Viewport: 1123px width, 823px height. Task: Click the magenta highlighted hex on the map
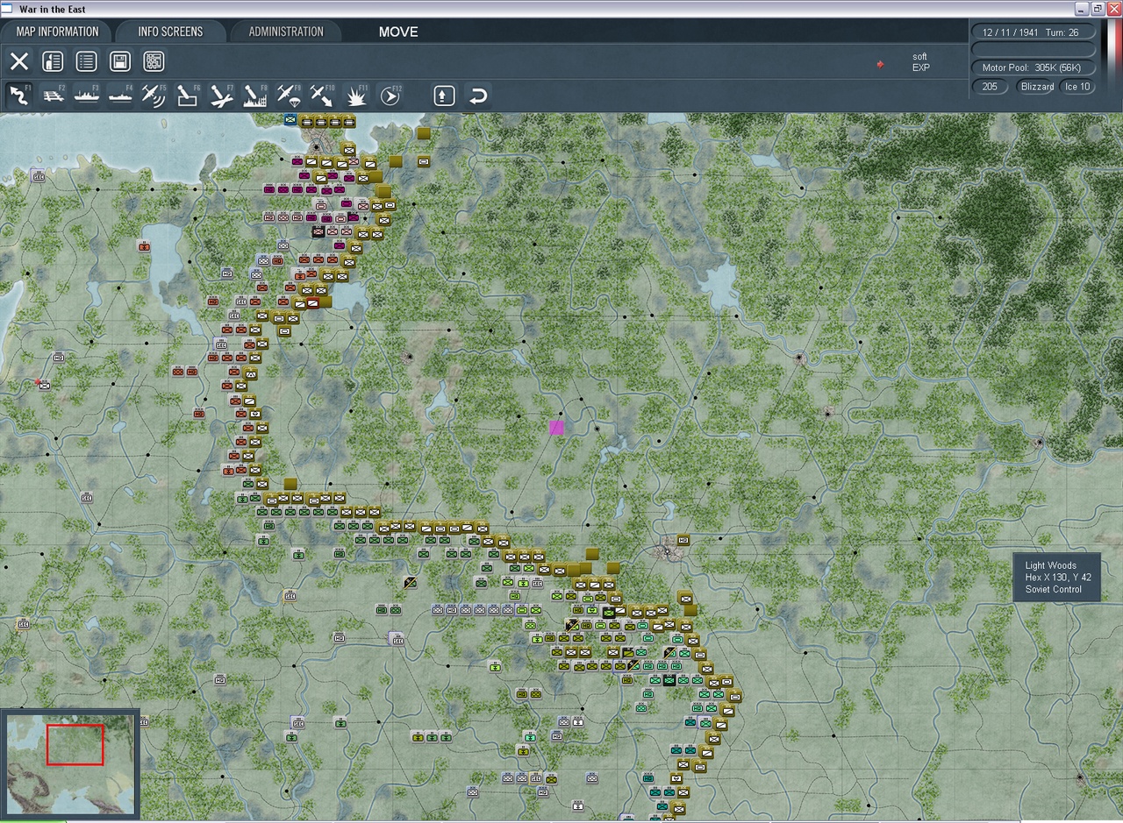(x=556, y=427)
